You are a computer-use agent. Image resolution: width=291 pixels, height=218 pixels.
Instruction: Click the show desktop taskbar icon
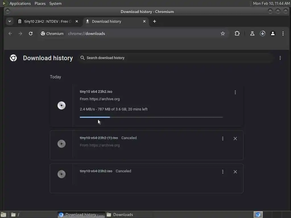[x=3, y=215]
